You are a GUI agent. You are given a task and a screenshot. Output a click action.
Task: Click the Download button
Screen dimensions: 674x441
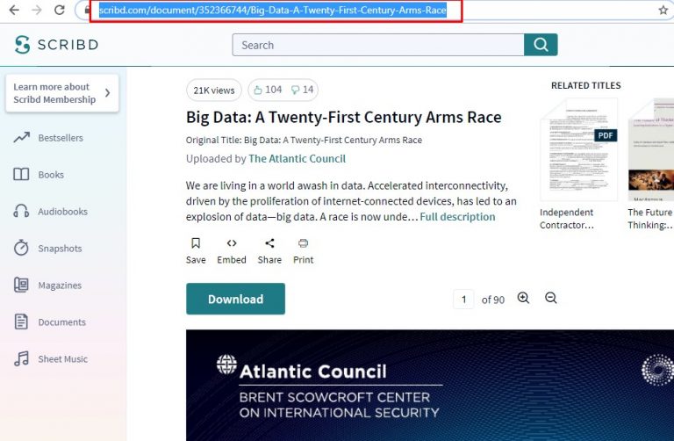(235, 299)
